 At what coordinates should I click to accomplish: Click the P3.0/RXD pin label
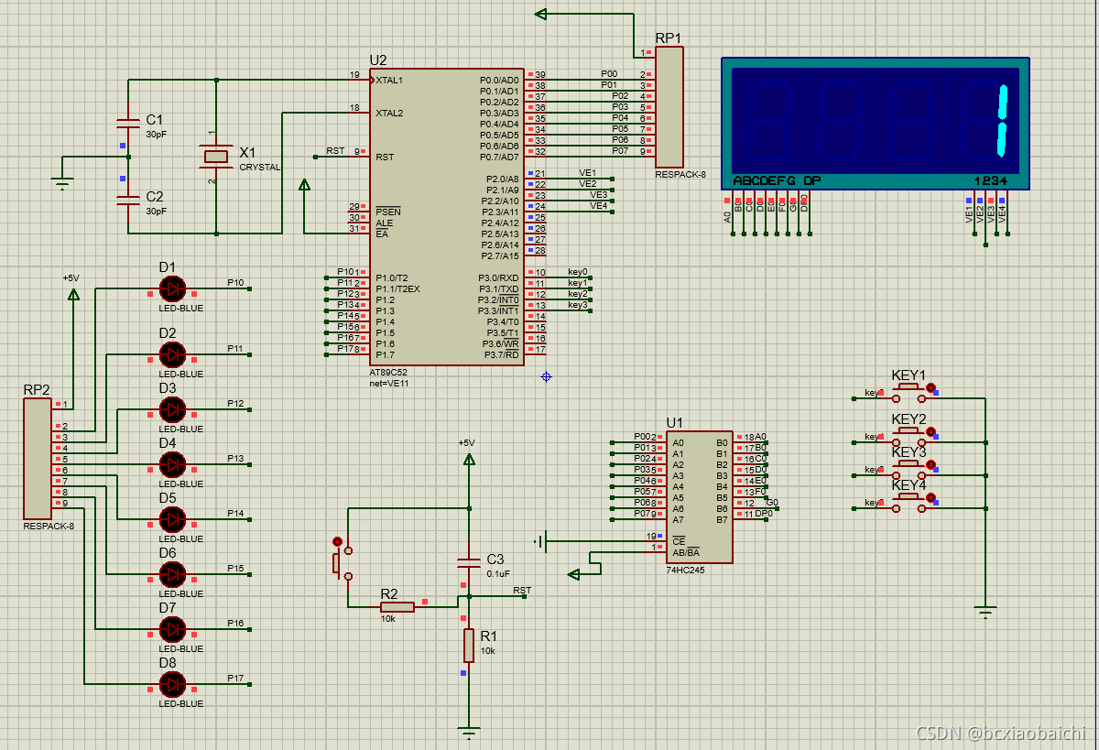pos(498,278)
